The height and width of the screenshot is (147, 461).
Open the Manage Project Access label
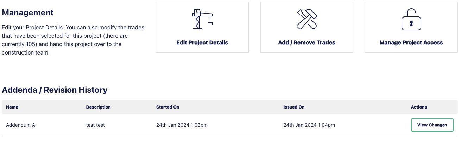coord(411,43)
